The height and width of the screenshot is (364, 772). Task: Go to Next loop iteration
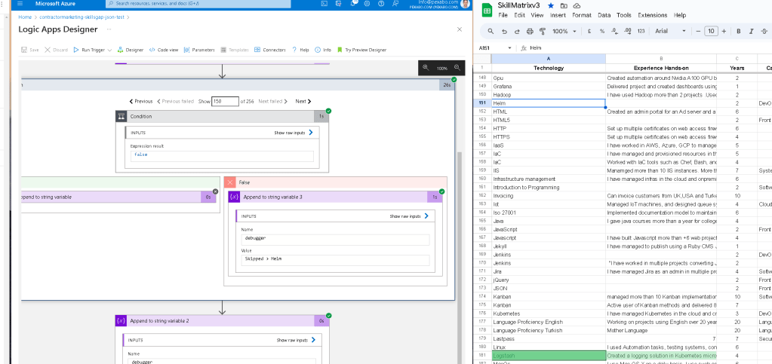click(303, 101)
